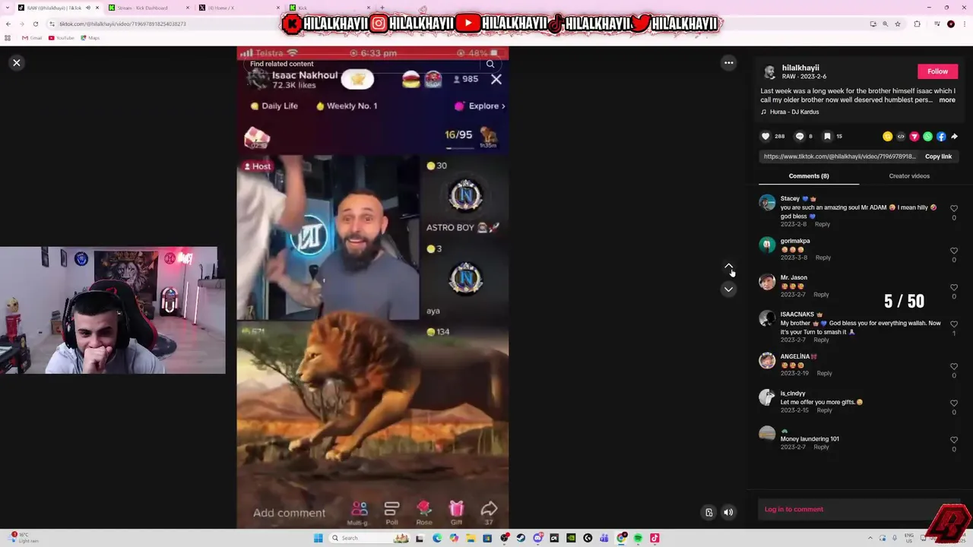This screenshot has height=547, width=973.
Task: Go to previous video with up arrow
Action: point(728,267)
